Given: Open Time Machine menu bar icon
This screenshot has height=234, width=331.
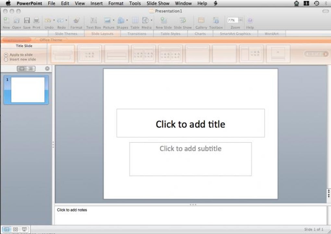Looking at the screenshot, I should 316,3.
